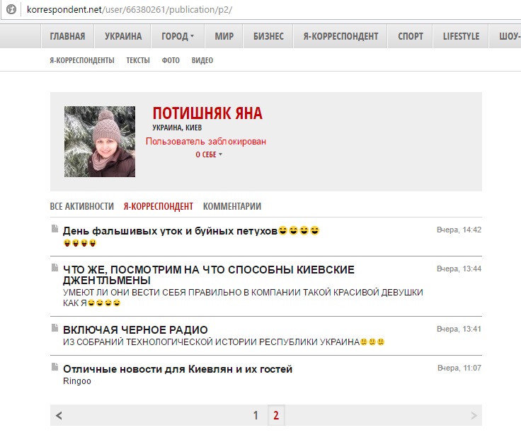This screenshot has height=440, width=521.
Task: Open the УКРАИНА navigation section
Action: pos(123,36)
